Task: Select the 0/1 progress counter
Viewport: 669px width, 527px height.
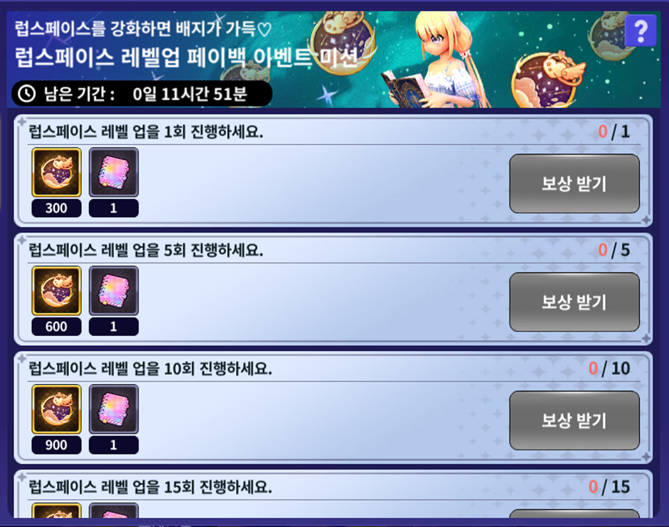Action: [x=614, y=132]
